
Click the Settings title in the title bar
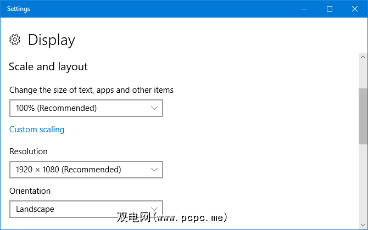tap(19, 9)
